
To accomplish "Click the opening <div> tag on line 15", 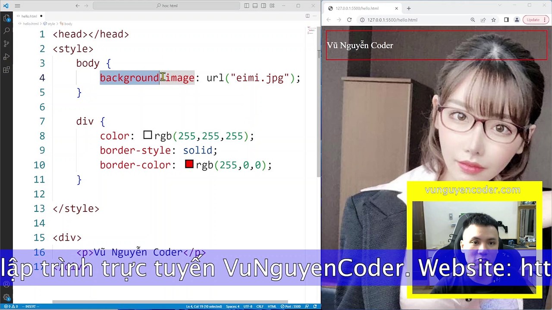I will click(x=67, y=237).
